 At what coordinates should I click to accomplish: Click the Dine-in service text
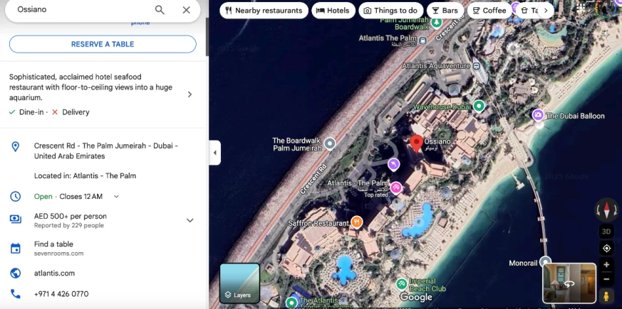tap(31, 112)
